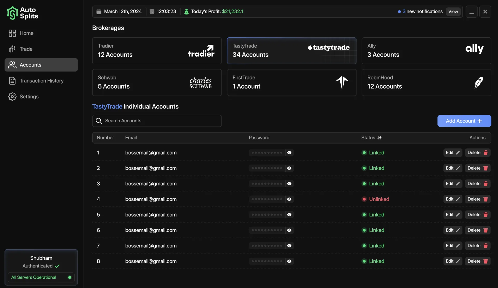Viewport: 498px width, 288px height.
Task: Click the Unlinked status in row 4
Action: 375,199
